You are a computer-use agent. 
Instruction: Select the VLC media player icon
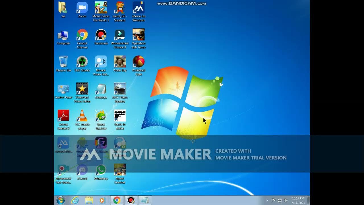(82, 120)
